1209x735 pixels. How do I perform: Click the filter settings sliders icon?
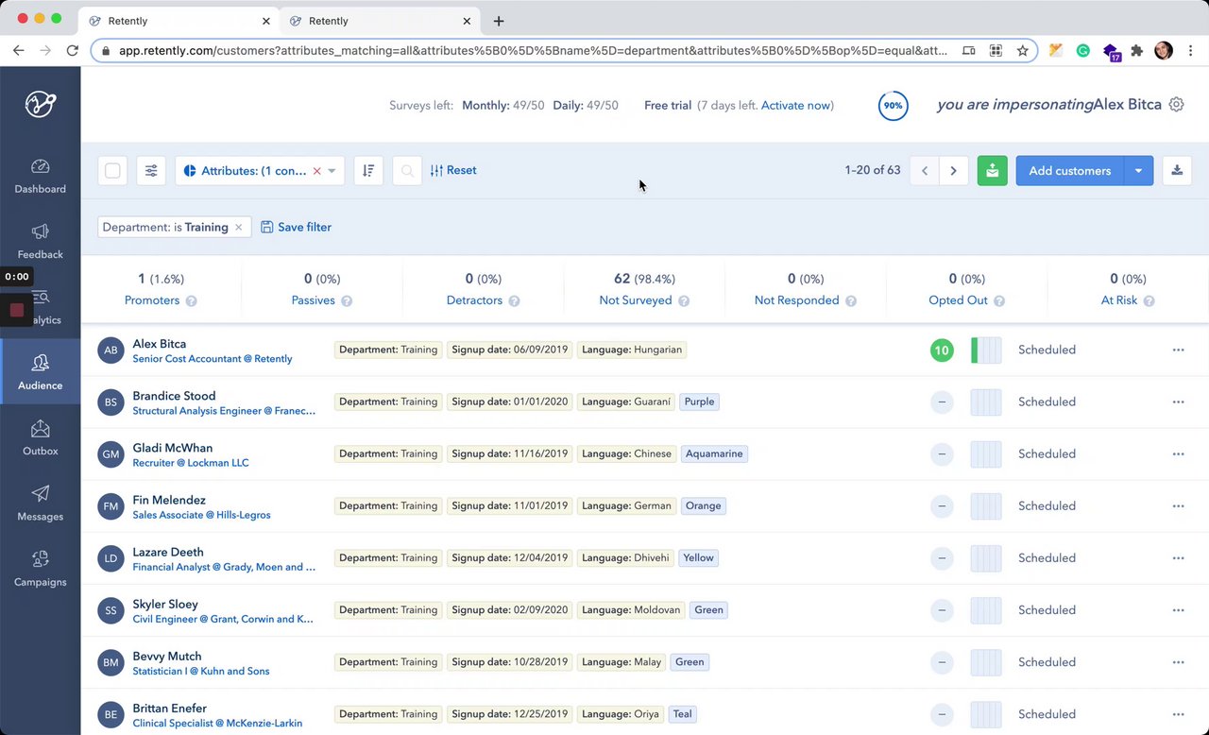pos(151,171)
